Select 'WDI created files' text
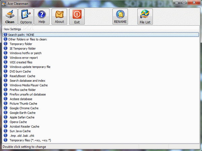 (x=21, y=62)
